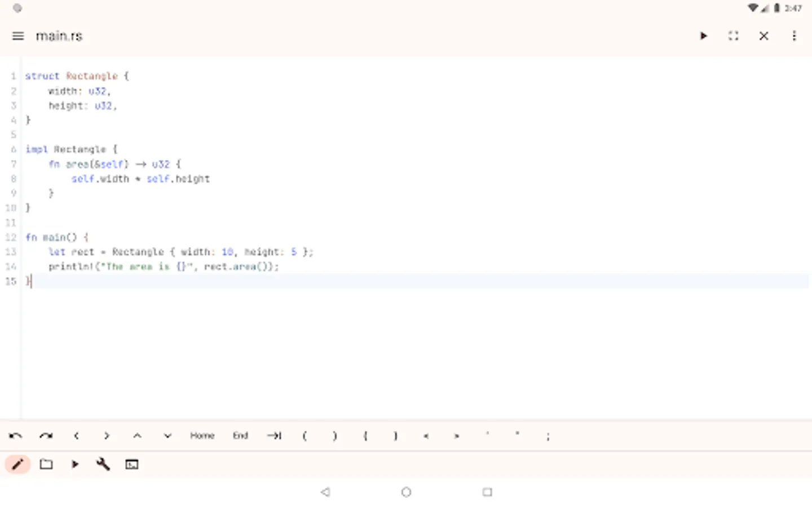
Task: Enter fullscreen editor mode
Action: [733, 35]
